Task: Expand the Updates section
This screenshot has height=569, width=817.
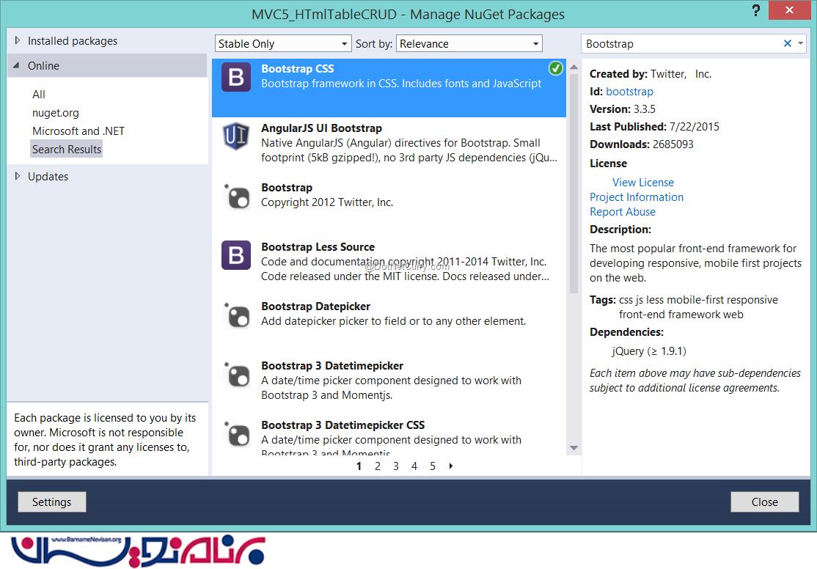Action: pyautogui.click(x=18, y=177)
